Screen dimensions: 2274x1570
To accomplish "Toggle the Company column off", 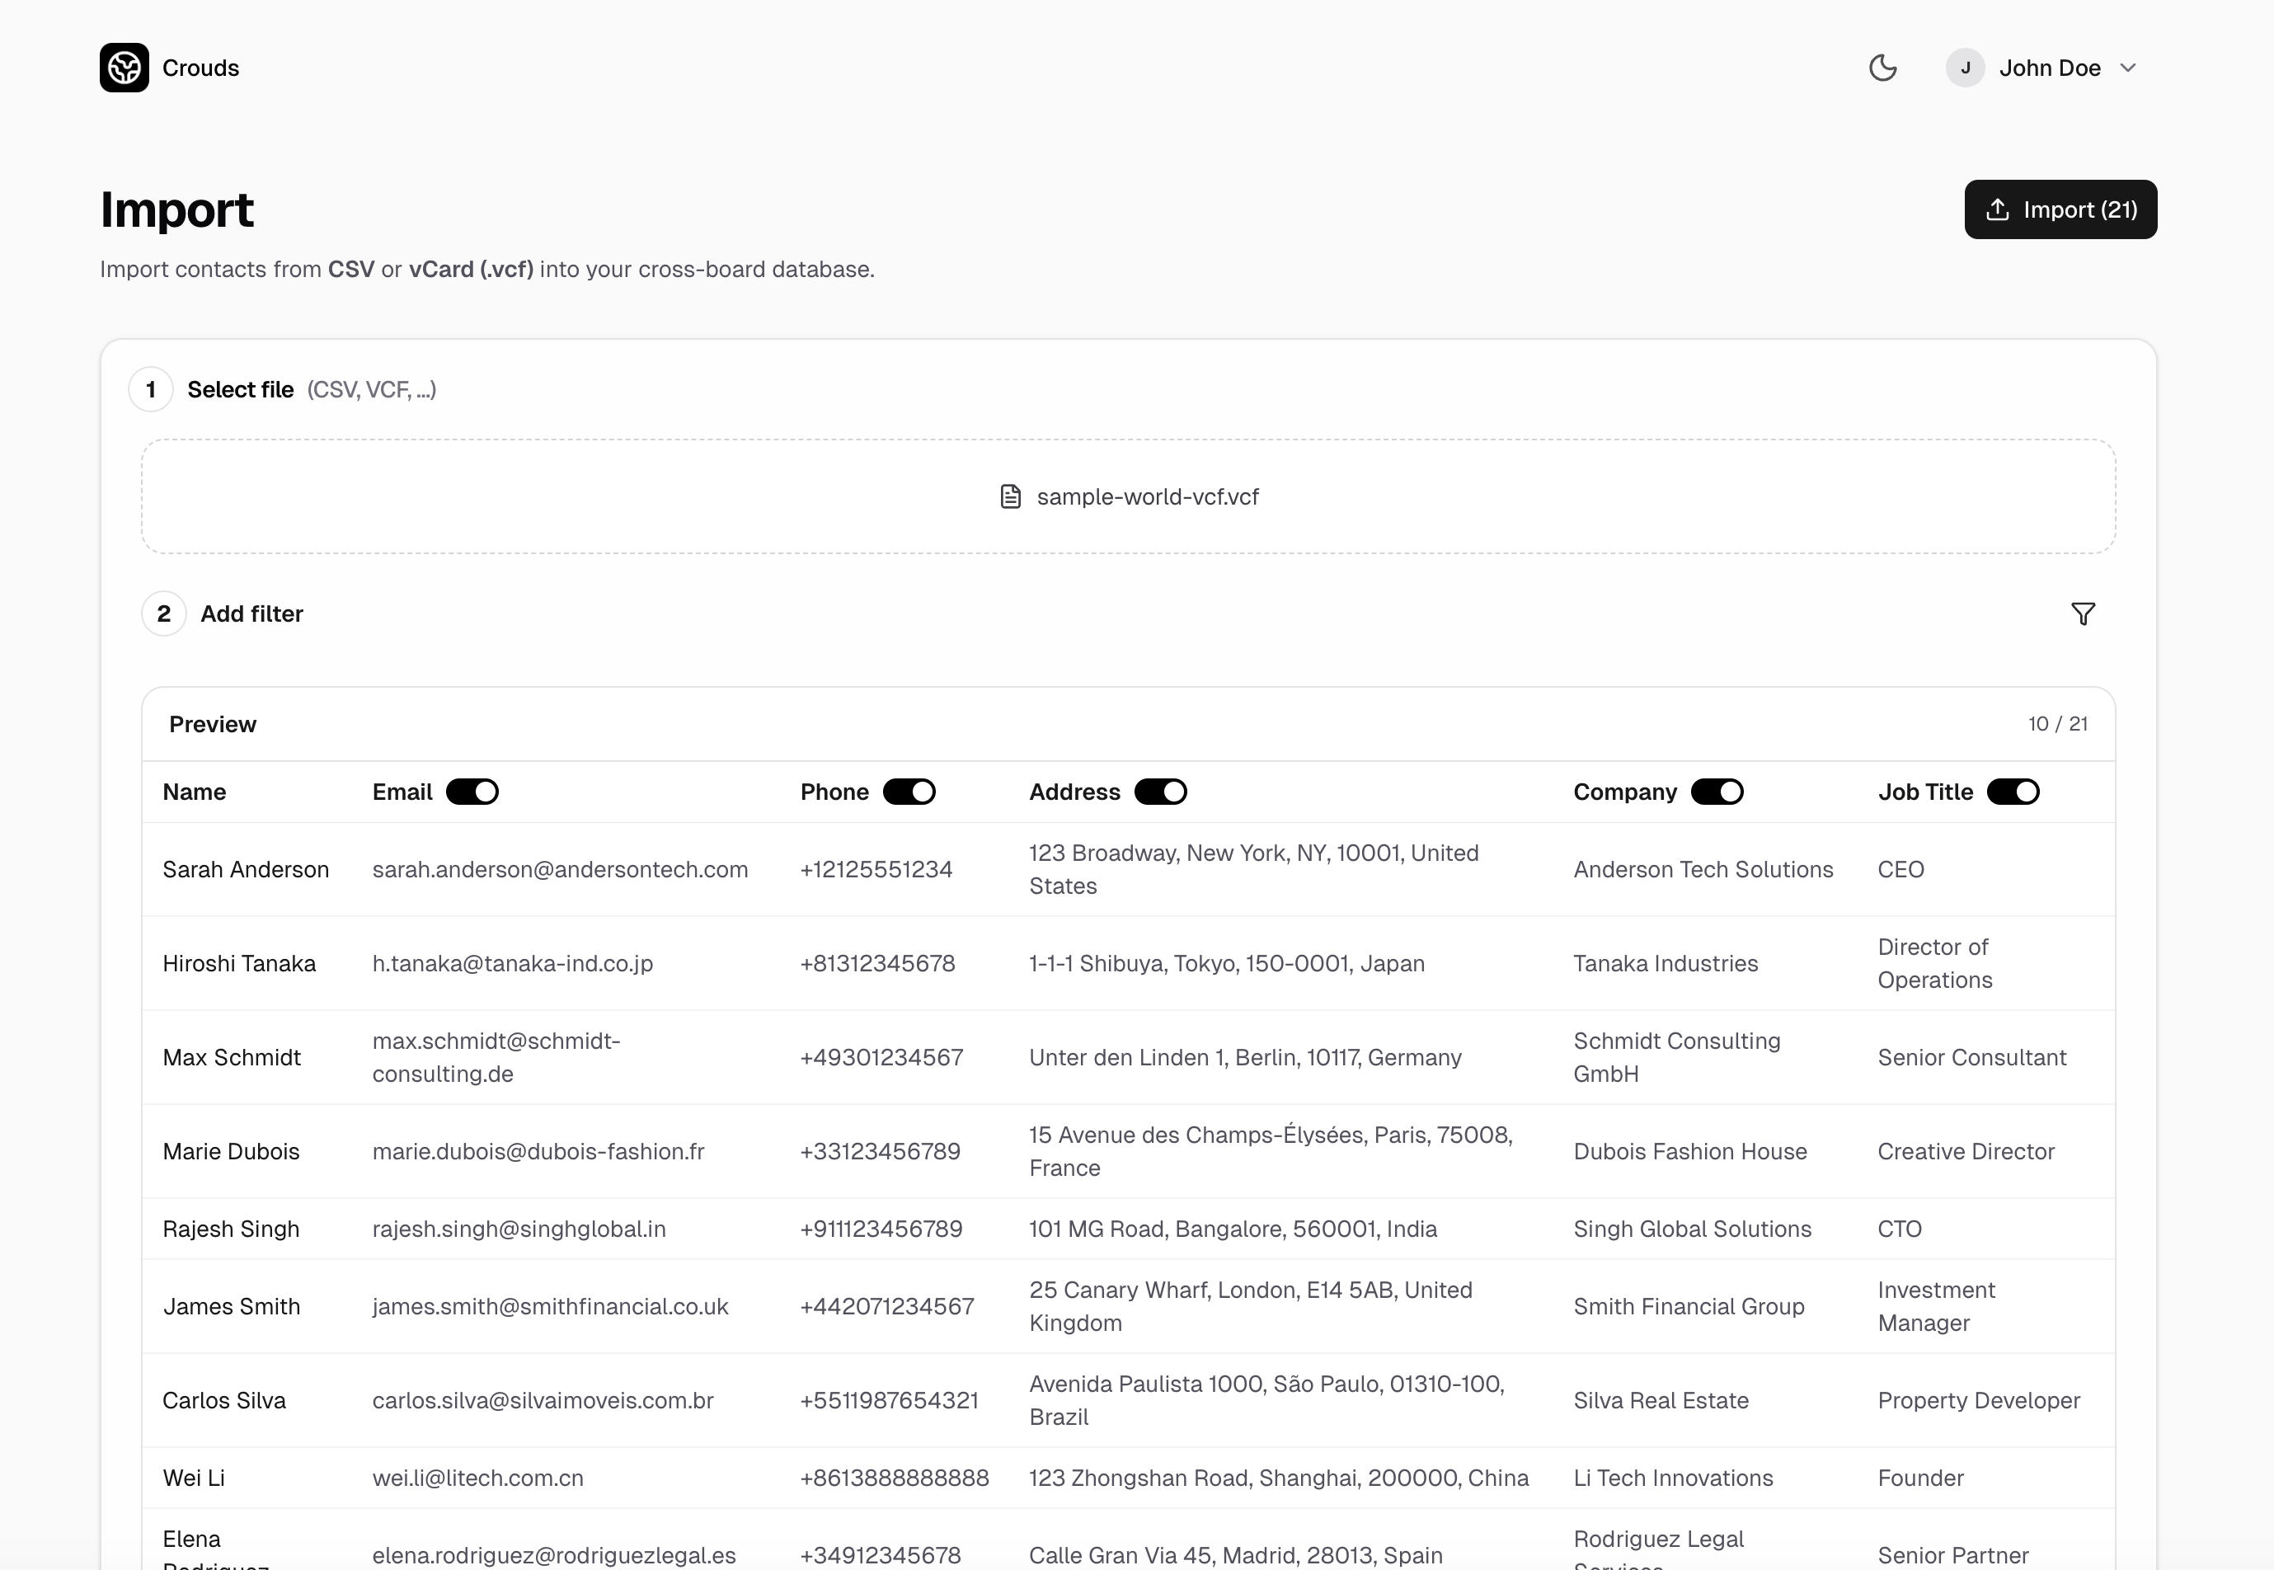I will [1717, 791].
